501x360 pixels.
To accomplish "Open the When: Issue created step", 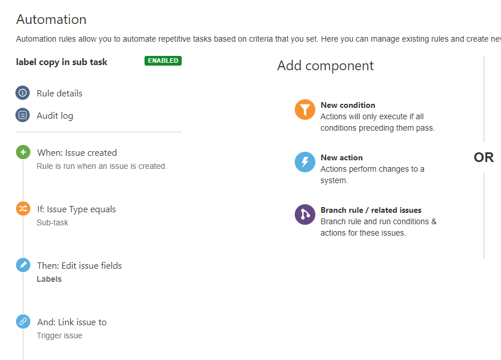I will pos(77,152).
